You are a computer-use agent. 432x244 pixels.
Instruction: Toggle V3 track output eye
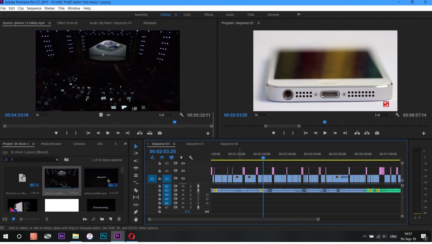point(183,163)
